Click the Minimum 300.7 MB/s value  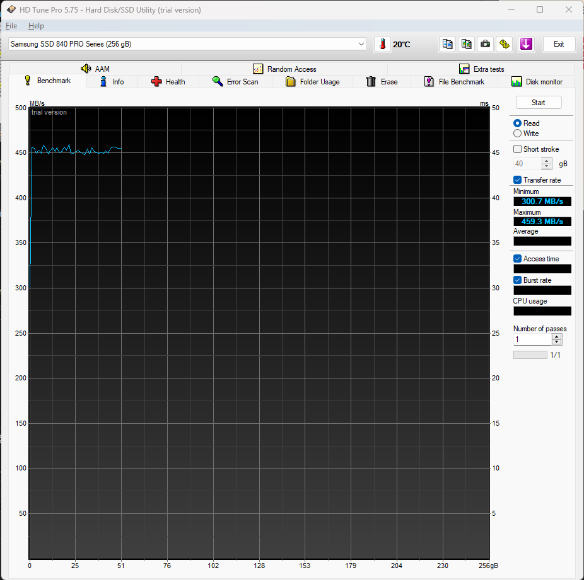tap(542, 201)
